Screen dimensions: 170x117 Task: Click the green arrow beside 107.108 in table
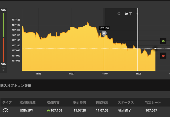tap(48, 110)
